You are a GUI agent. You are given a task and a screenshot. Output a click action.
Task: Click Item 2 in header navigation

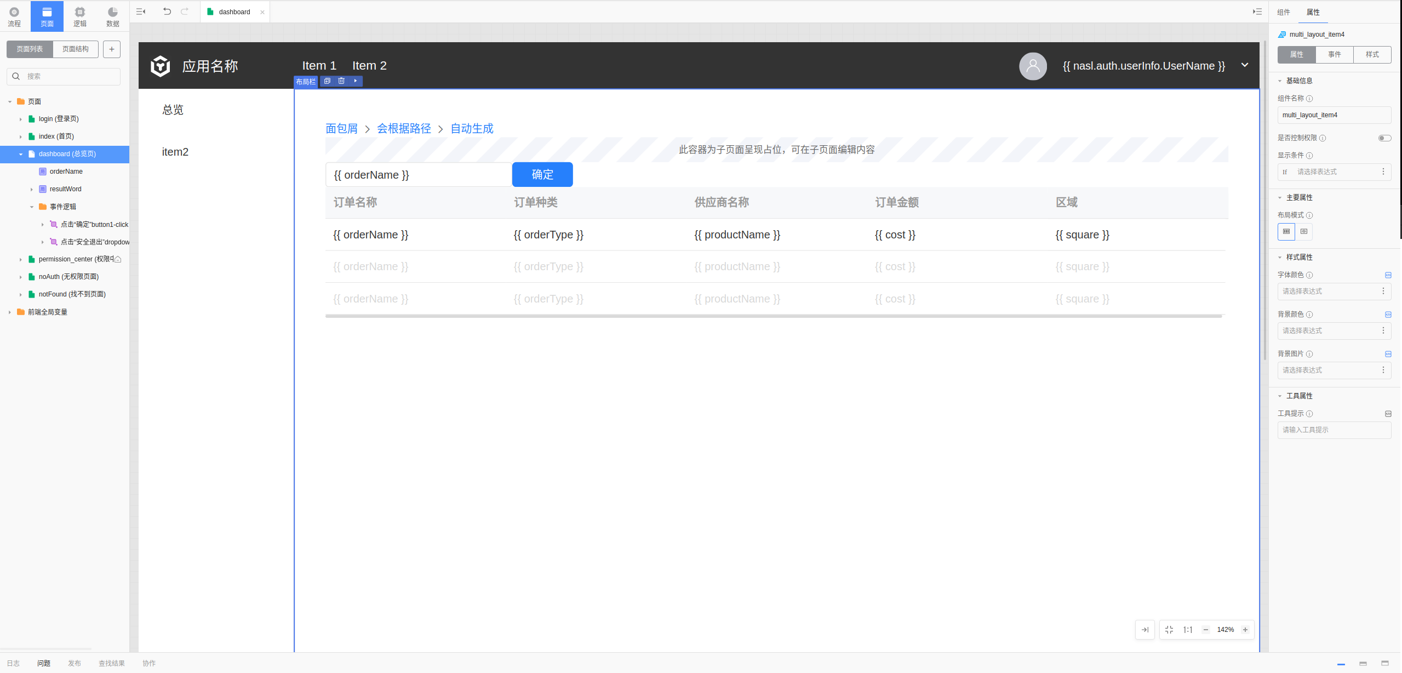tap(369, 66)
